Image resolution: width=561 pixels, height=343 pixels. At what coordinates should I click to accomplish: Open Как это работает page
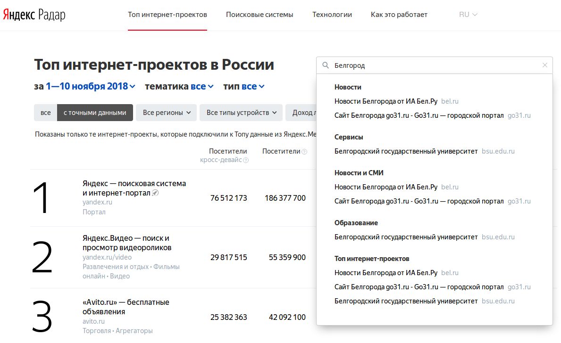click(x=399, y=15)
